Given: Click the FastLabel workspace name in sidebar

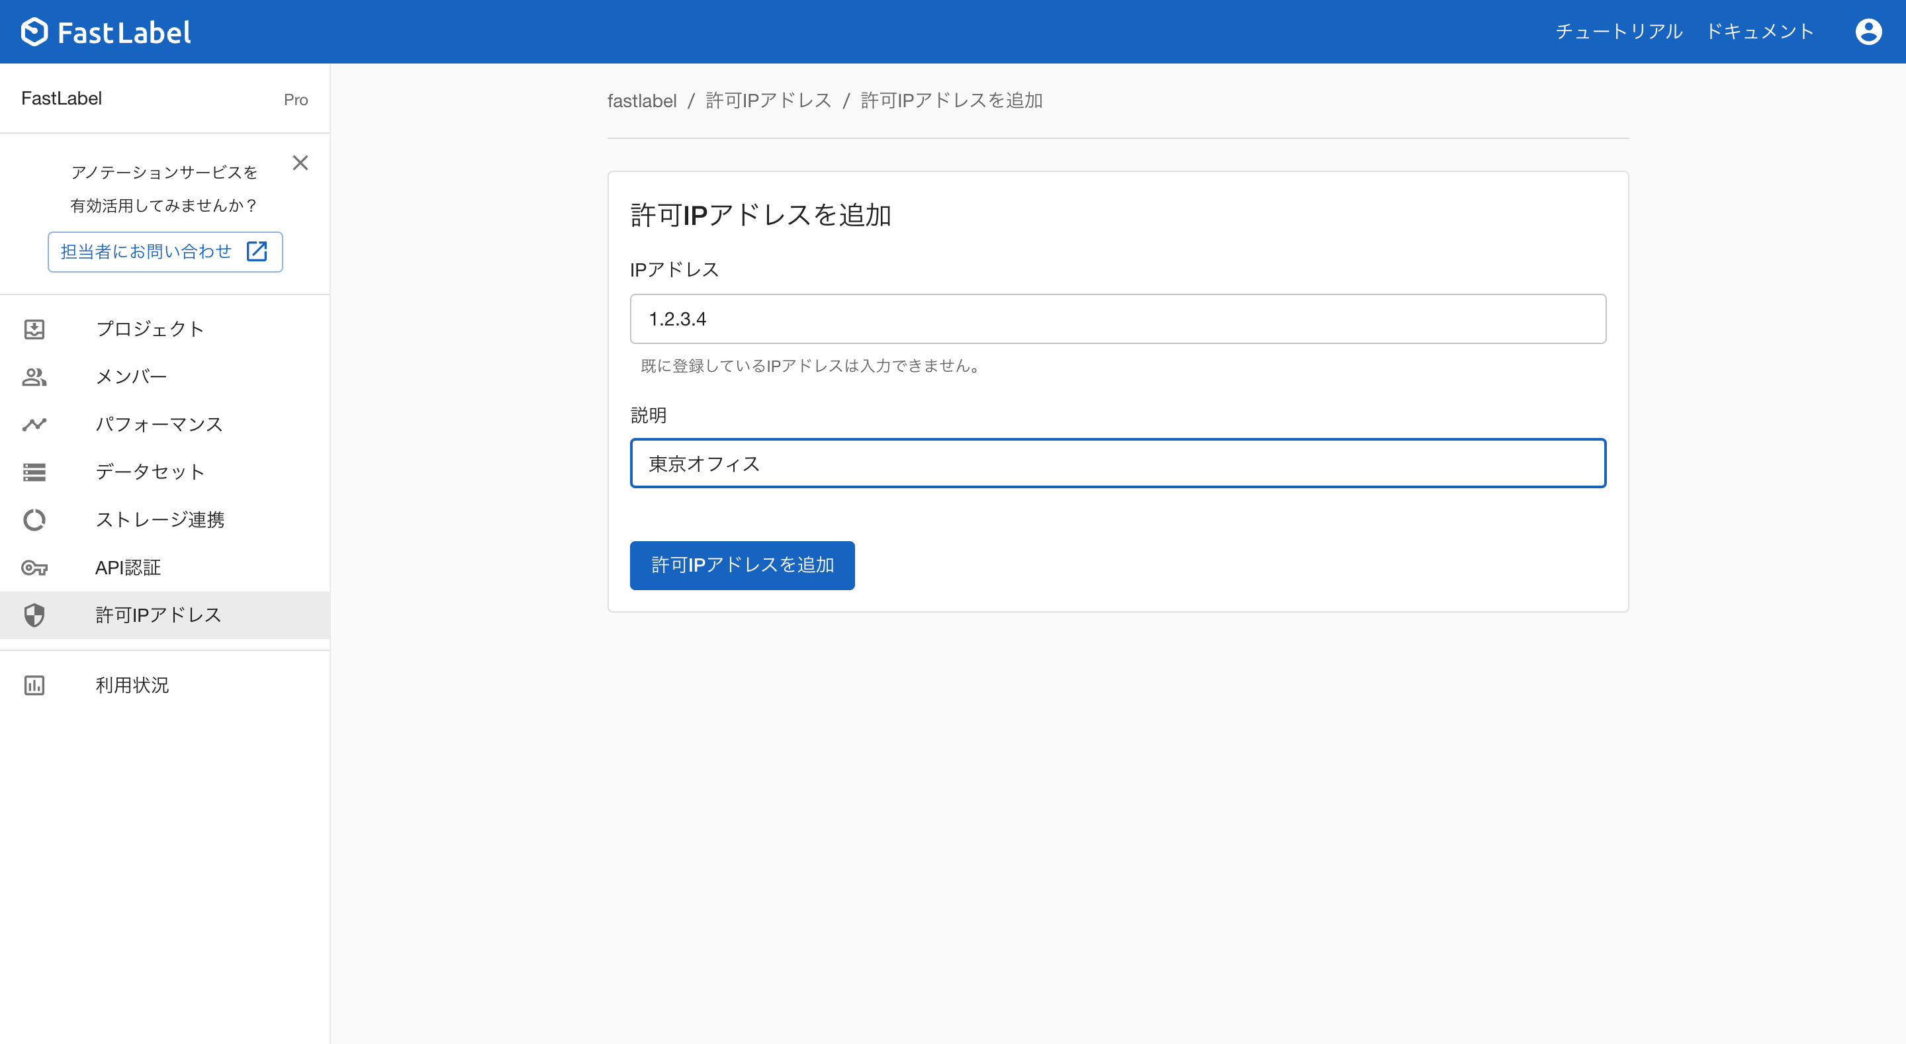Looking at the screenshot, I should [62, 99].
